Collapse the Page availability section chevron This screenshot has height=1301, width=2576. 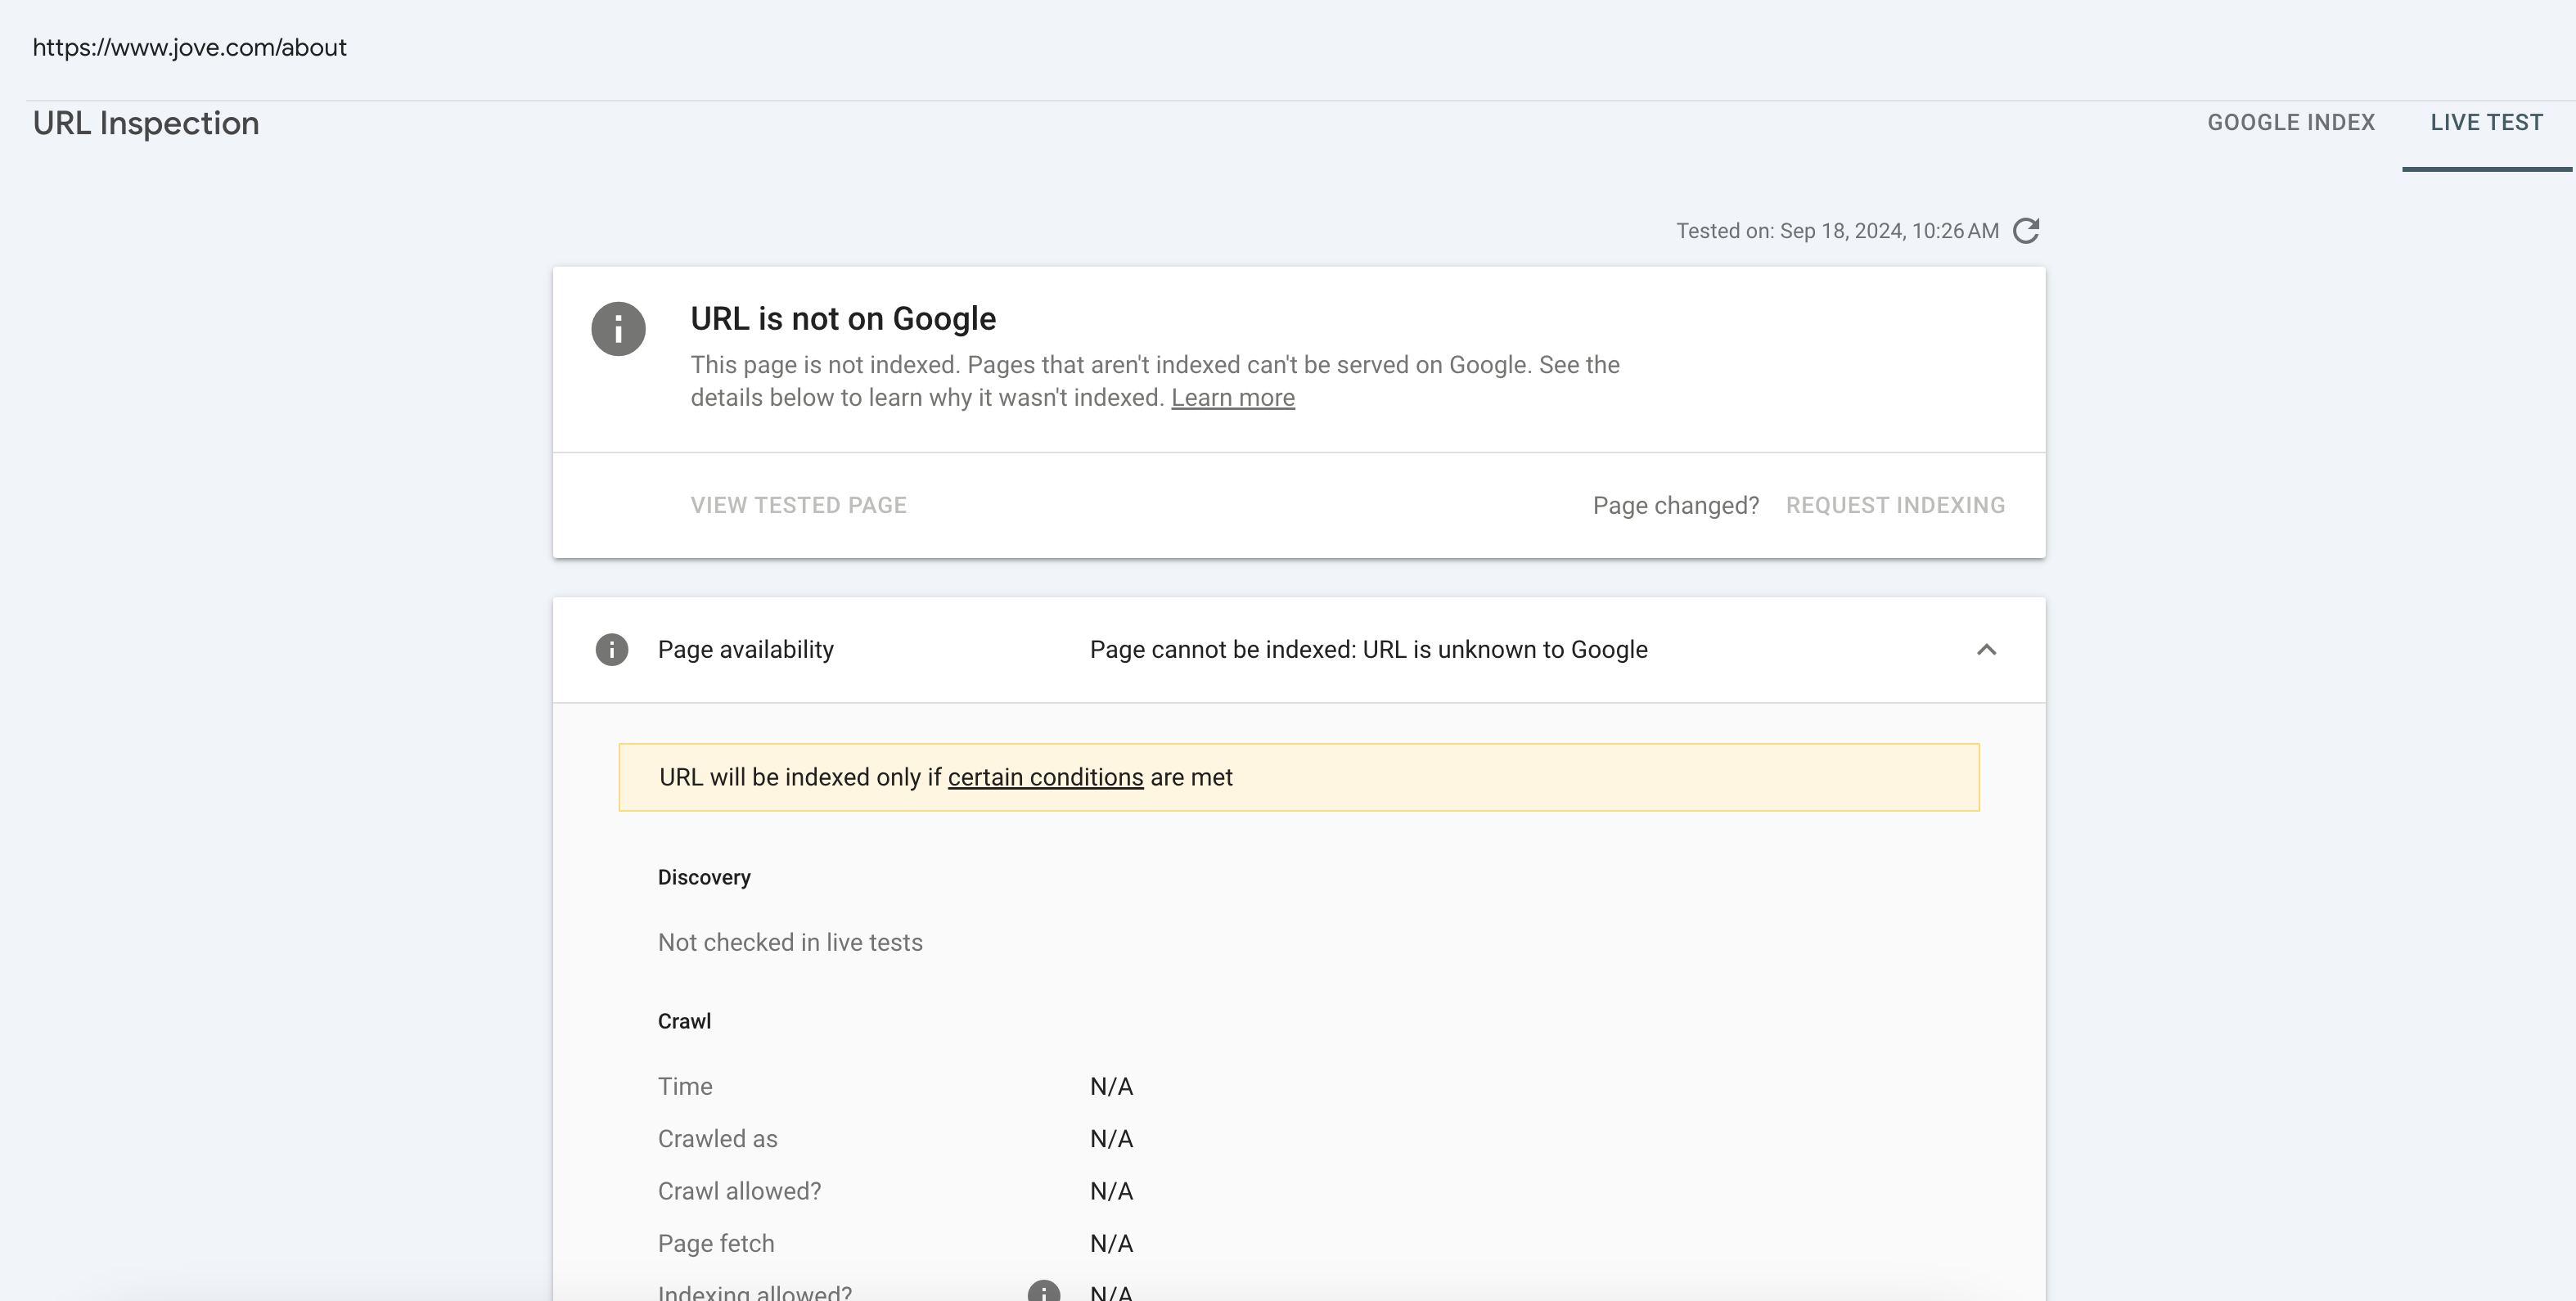[x=1986, y=650]
